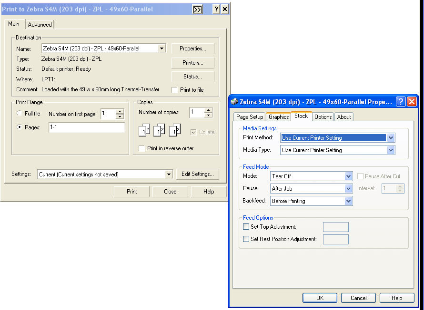
Task: Click the Number of copies field
Action: (197, 113)
